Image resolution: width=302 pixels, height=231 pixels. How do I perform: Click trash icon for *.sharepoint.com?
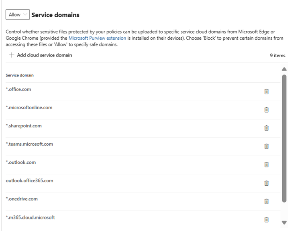[266, 128]
